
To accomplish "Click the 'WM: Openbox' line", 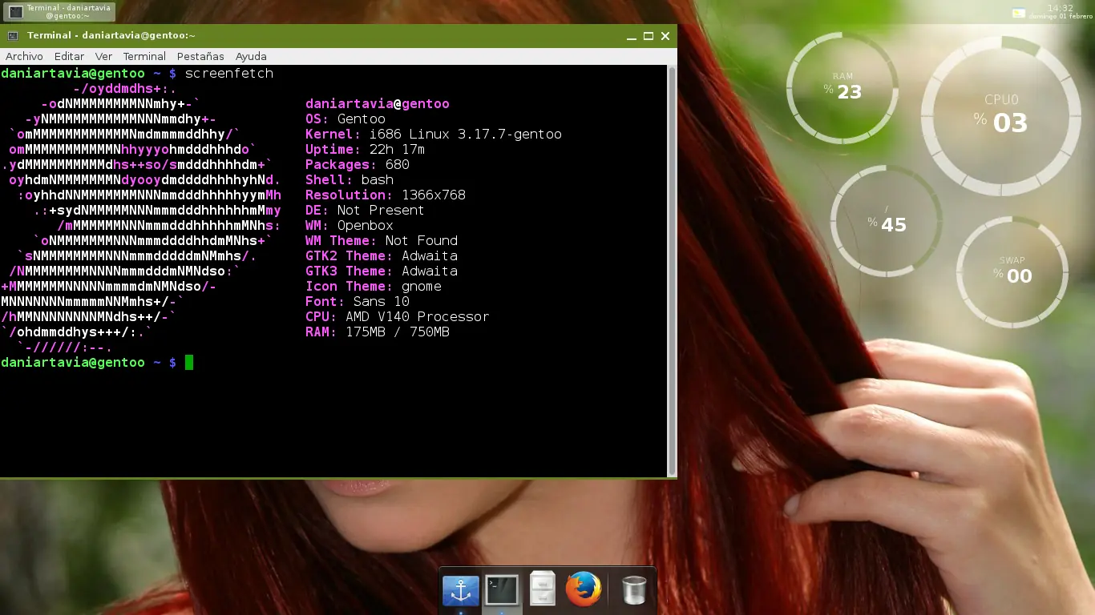I will coord(350,225).
